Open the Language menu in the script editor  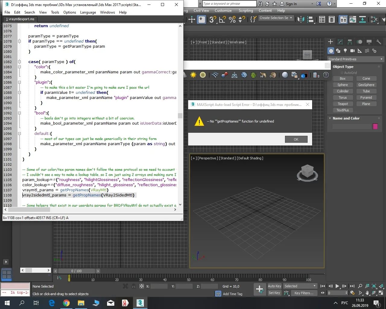tap(88, 12)
